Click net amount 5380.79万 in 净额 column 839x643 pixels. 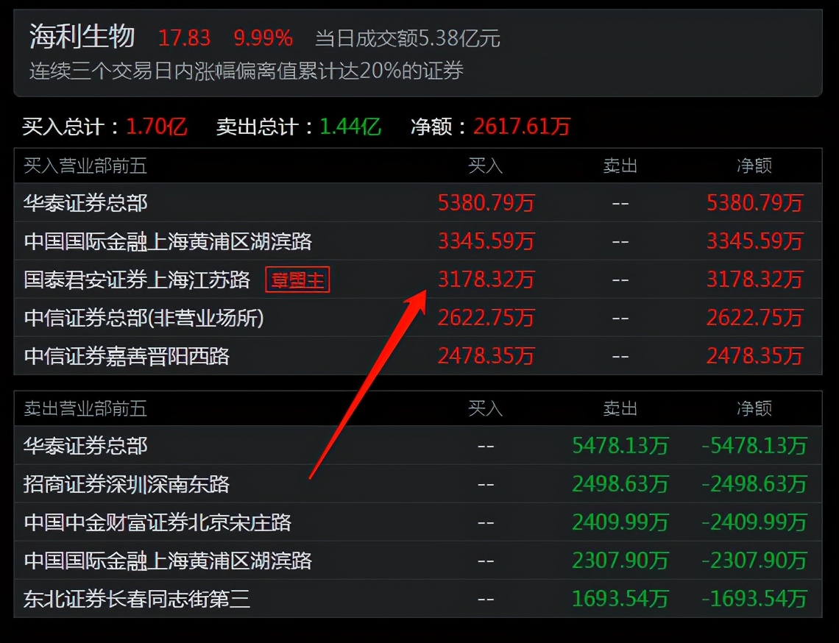pos(755,203)
